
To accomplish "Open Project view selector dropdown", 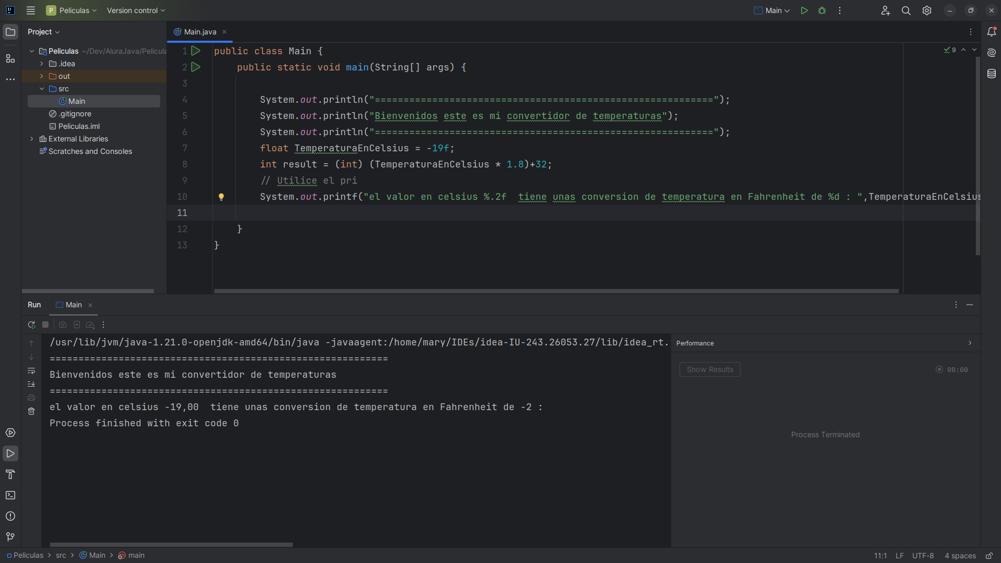I will [x=44, y=32].
